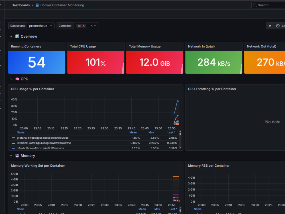Click 0.182% Mean value for listmonk
This screenshot has height=214, width=285.
coord(135,143)
